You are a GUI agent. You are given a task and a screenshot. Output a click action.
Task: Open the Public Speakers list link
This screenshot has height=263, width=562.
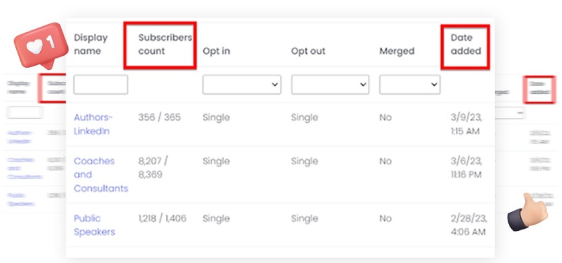point(95,225)
